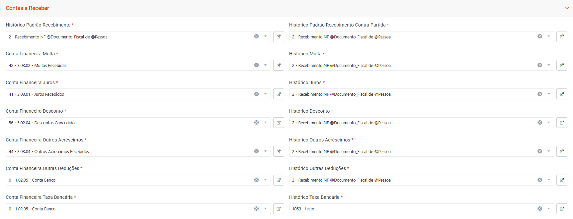Clear the Conta Financeira Juros selection
This screenshot has height=219, width=573.
tap(256, 94)
